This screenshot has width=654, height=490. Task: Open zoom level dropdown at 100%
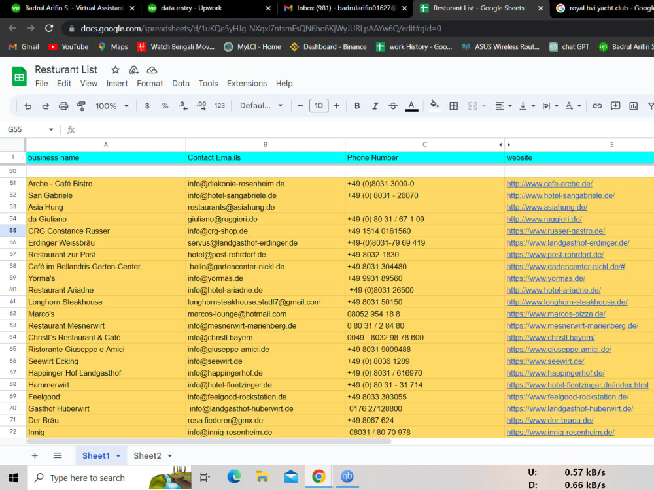tap(112, 106)
